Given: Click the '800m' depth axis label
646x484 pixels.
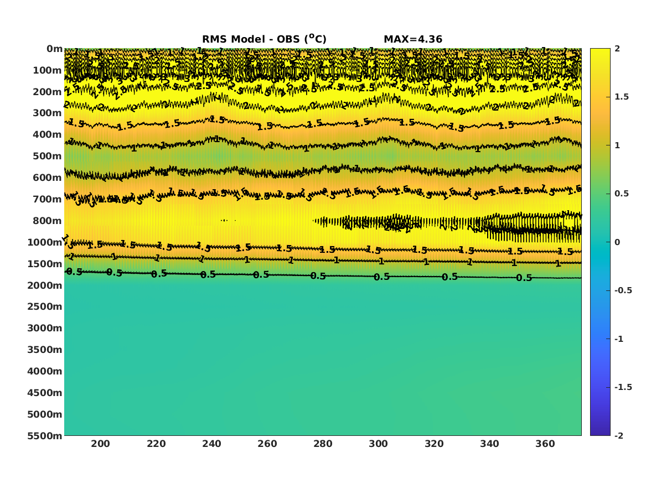Looking at the screenshot, I should (x=48, y=221).
